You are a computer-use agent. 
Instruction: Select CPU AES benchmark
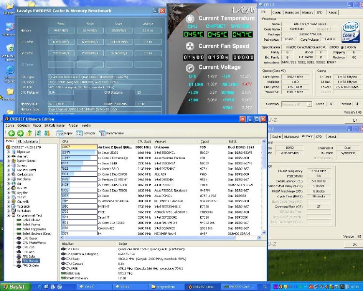click(28, 252)
